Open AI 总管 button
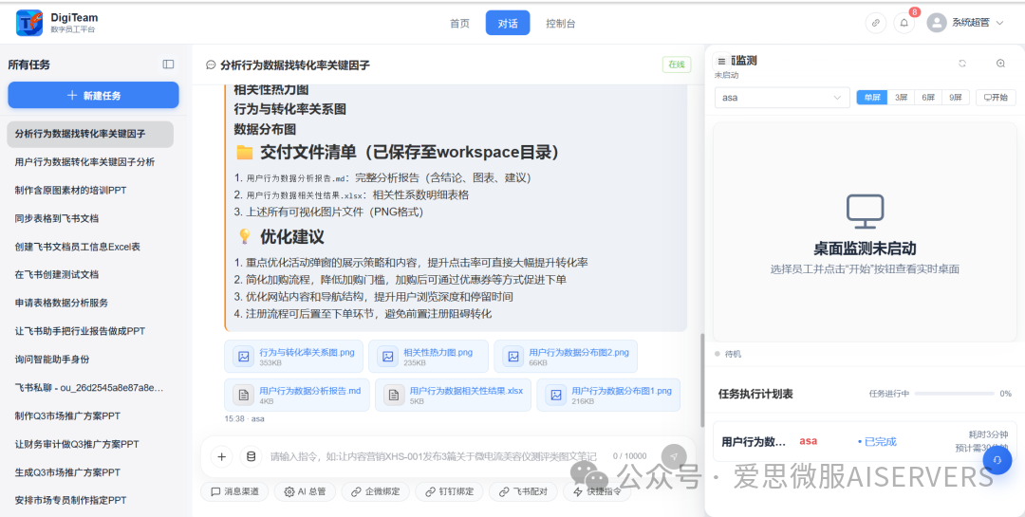 (x=305, y=491)
